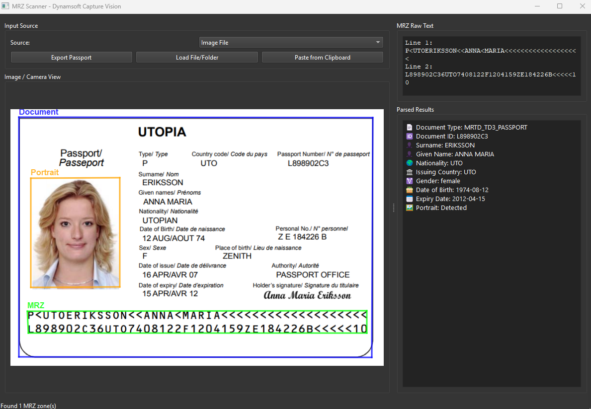Screen dimensions: 591x409
Task: Click the Portrait picture icon
Action: pos(409,207)
